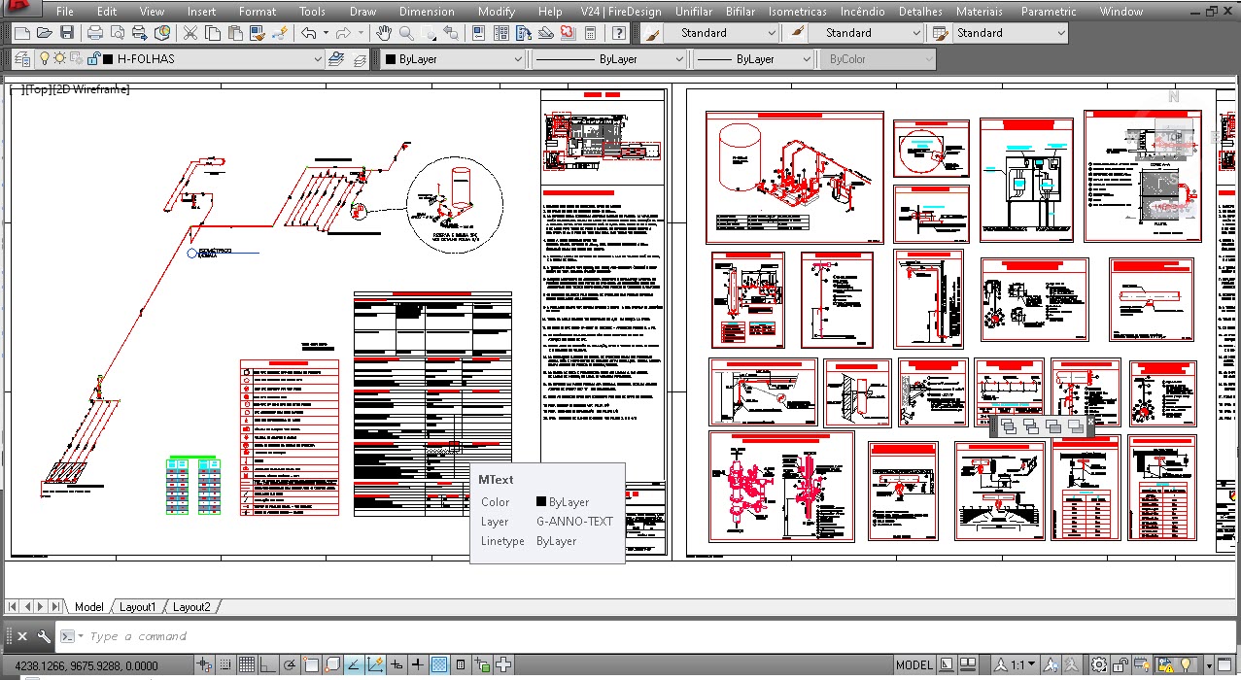1241x680 pixels.
Task: Click the Layer Previous icon
Action: 361,59
